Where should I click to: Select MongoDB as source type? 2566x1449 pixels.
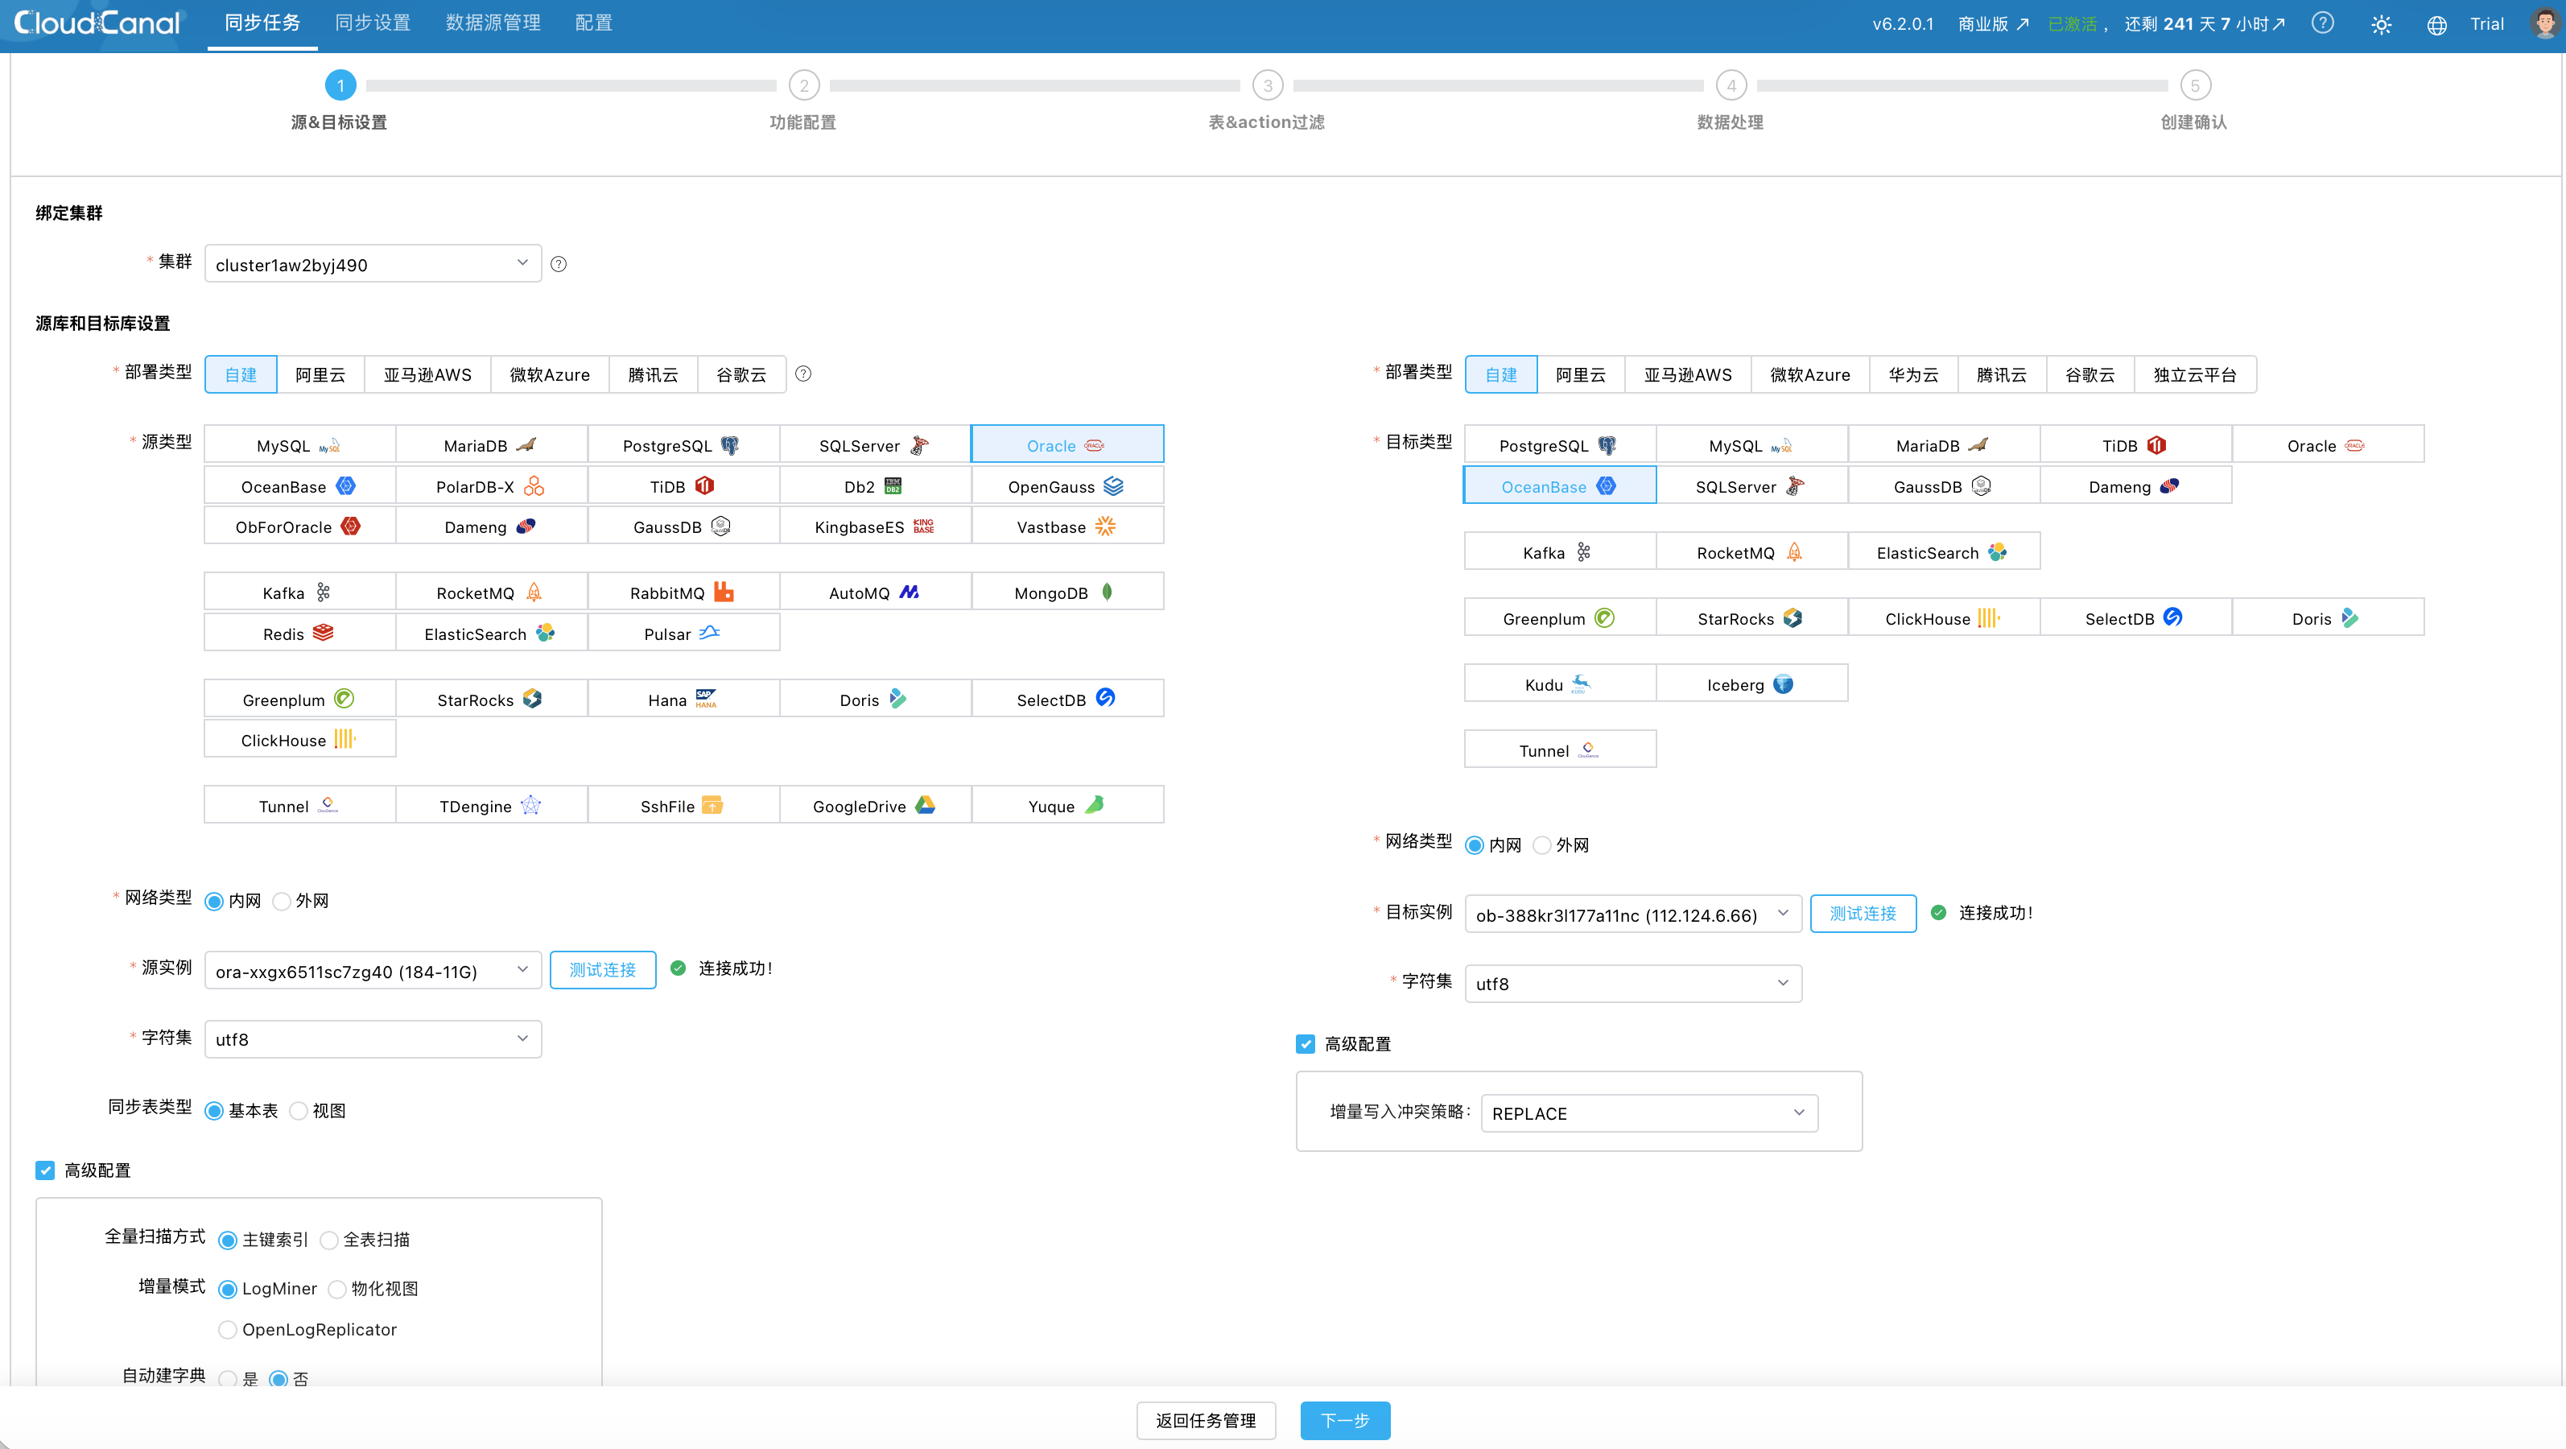click(x=1066, y=592)
